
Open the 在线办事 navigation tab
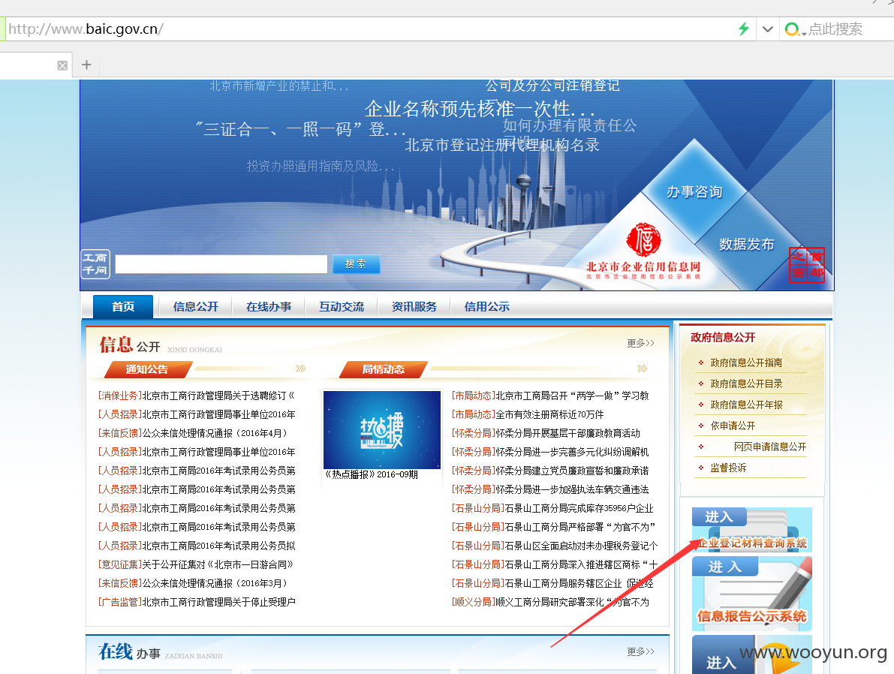[x=269, y=307]
